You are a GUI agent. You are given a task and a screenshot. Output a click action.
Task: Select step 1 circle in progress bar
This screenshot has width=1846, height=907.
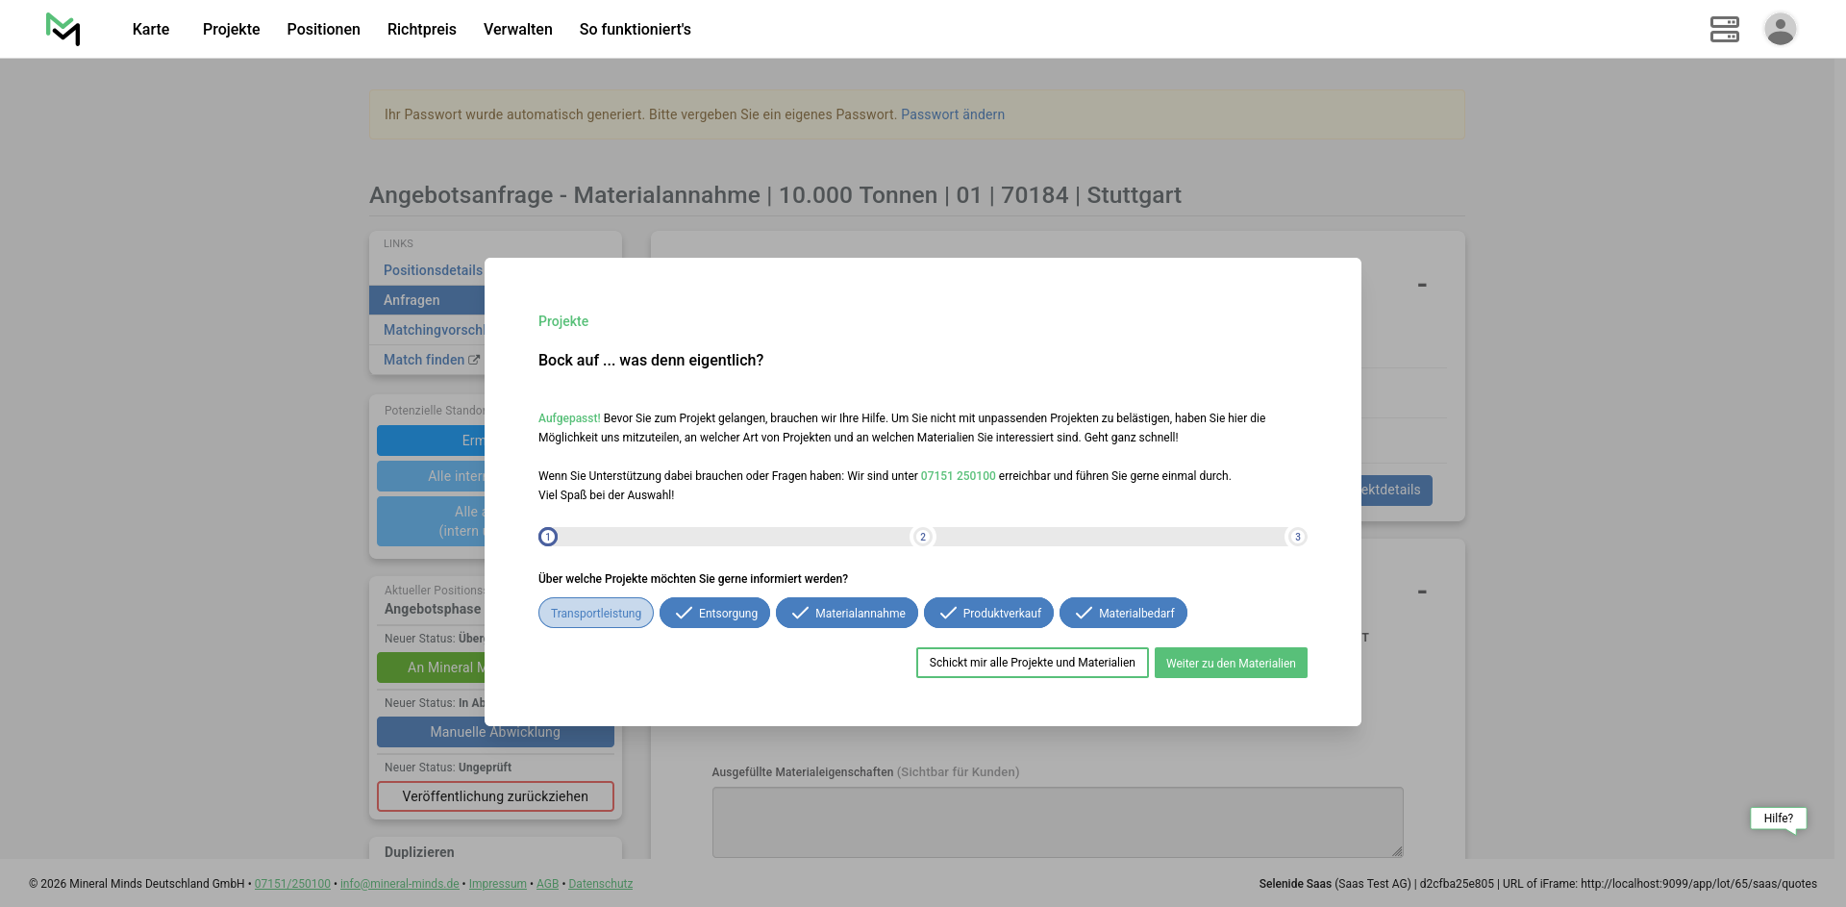pyautogui.click(x=548, y=537)
